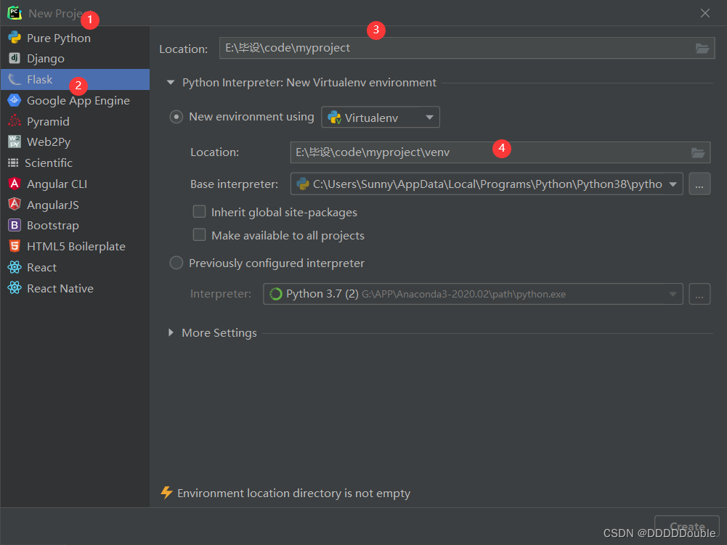
Task: Choose Flask project type
Action: click(75, 79)
